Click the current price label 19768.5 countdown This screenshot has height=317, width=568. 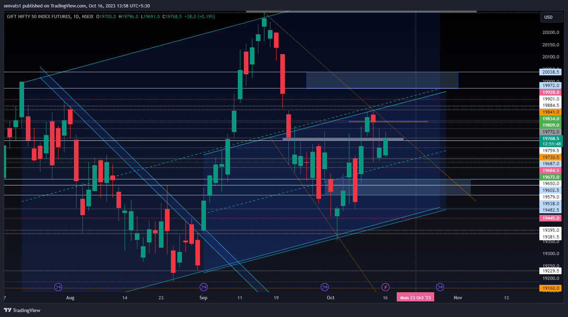(x=551, y=141)
